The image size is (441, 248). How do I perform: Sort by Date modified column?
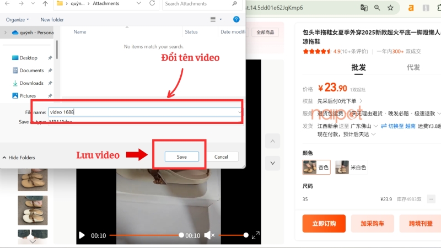(x=233, y=32)
